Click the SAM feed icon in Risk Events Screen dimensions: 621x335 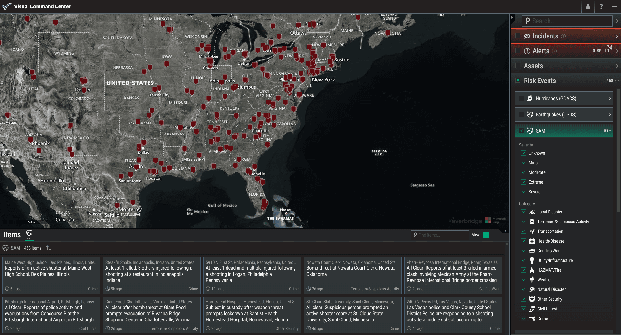coord(530,131)
